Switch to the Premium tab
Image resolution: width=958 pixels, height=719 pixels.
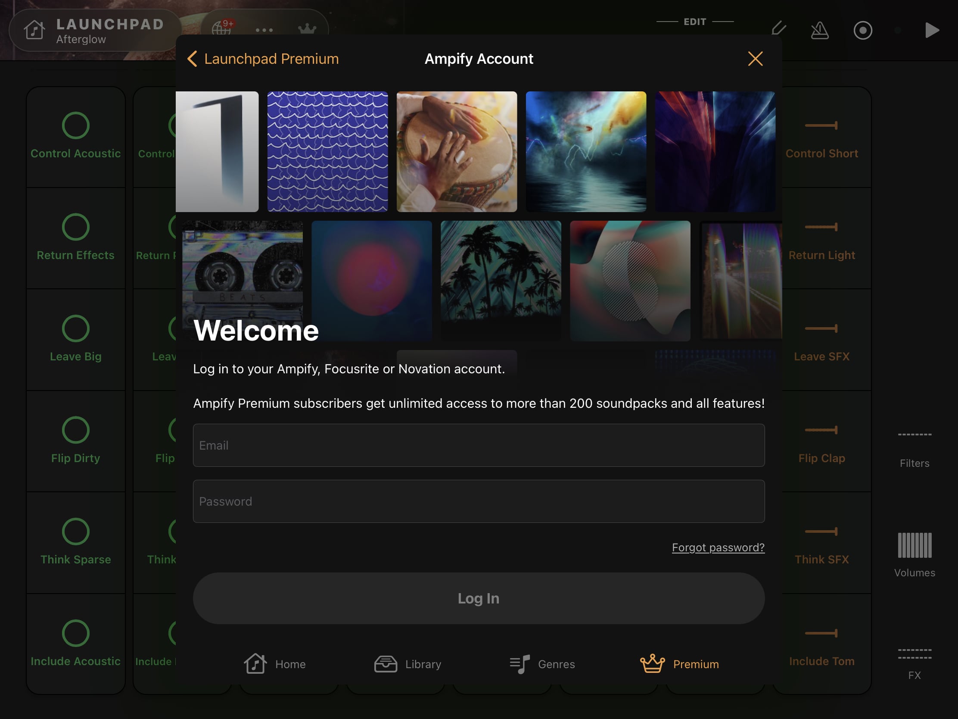(x=679, y=663)
